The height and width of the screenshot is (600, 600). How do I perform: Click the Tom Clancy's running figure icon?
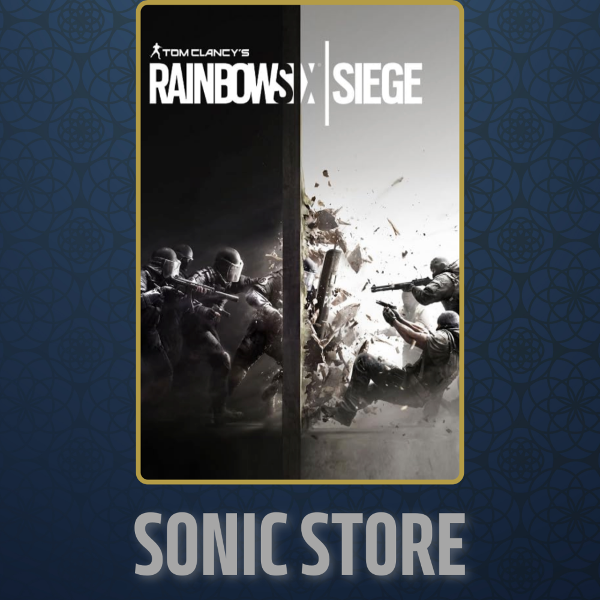click(x=155, y=51)
